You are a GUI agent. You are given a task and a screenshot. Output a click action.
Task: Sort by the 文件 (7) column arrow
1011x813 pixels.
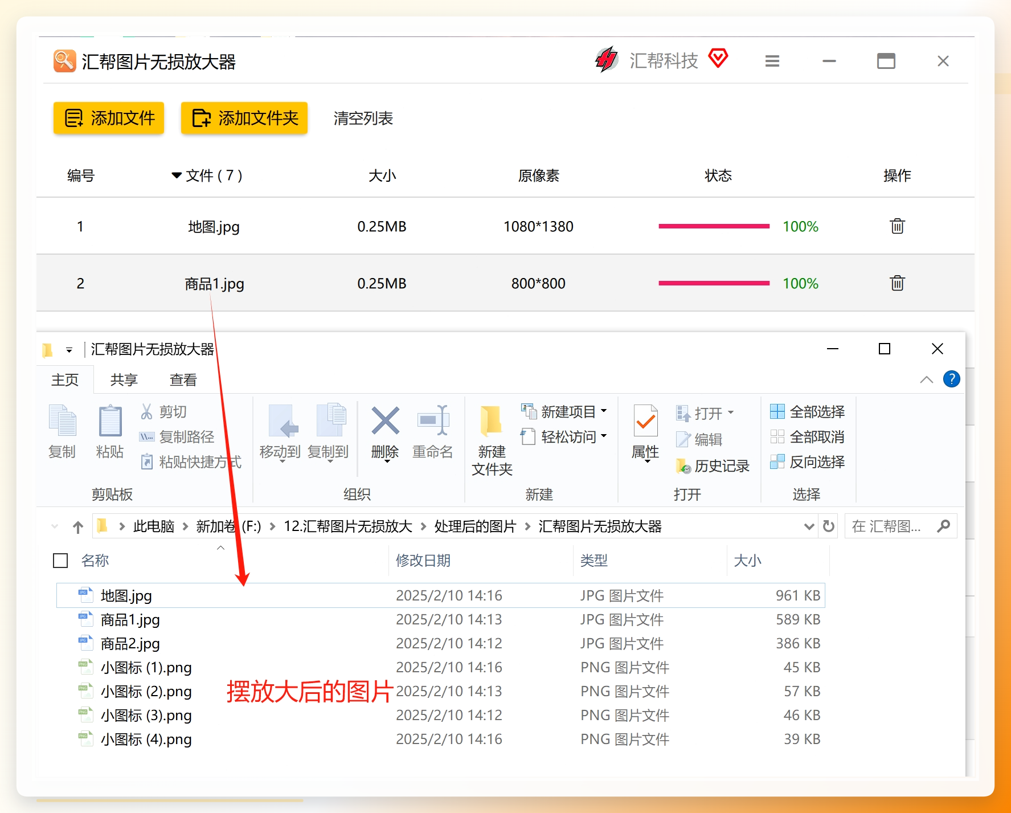click(x=177, y=175)
